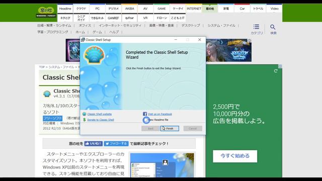Open the Car tab
Viewport: 322px width, 181px height.
point(242,9)
